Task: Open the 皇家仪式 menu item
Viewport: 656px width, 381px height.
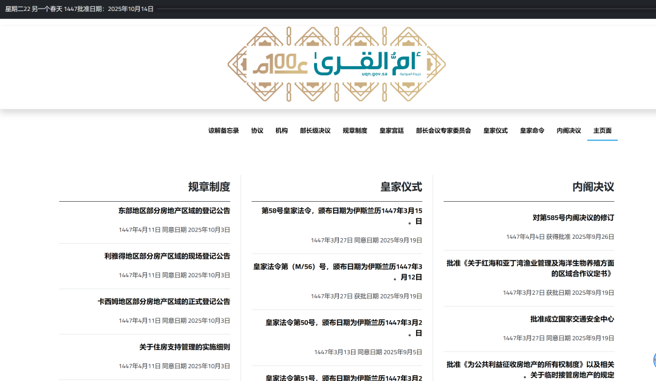Action: pos(496,131)
